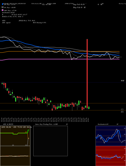The height and width of the screenshot is (166, 126).
Task: Click the first green candlestick at chart left
Action: [x=2, y=84]
